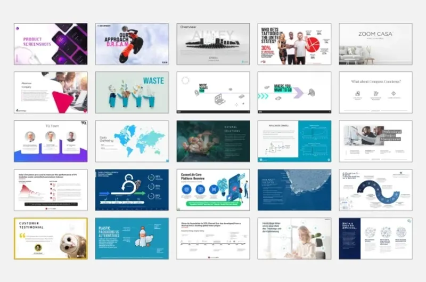Open the Natural Solutions mushroom slide
The width and height of the screenshot is (426, 282).
coord(214,141)
